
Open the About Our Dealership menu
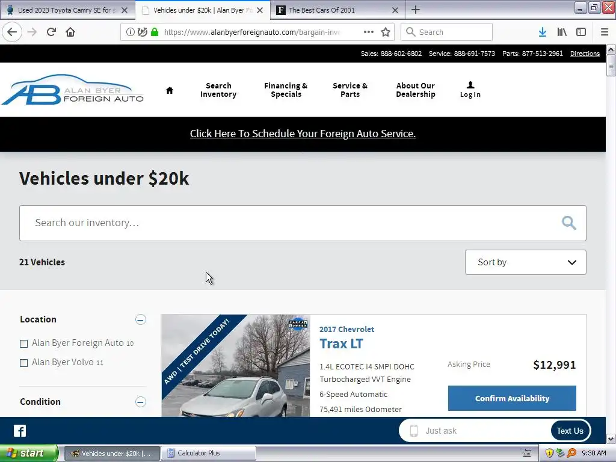(x=416, y=90)
